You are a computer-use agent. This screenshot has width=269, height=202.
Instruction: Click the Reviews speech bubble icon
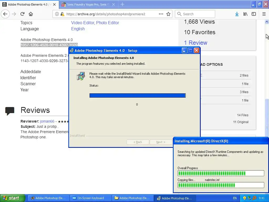click(x=10, y=111)
